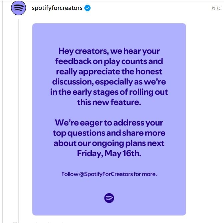The width and height of the screenshot is (224, 223).
Task: Click the vertical thread line under the avatar
Action: pyautogui.click(x=19, y=117)
